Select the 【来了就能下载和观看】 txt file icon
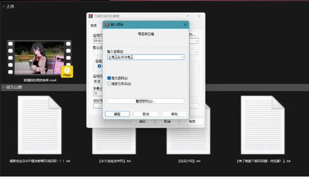The height and width of the screenshot is (177, 309). click(x=263, y=125)
